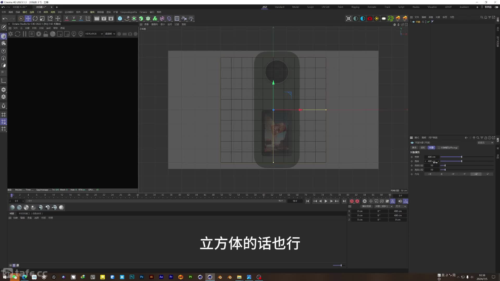Click the Octane sun daylight icon
This screenshot has width=500, height=281.
[x=377, y=18]
